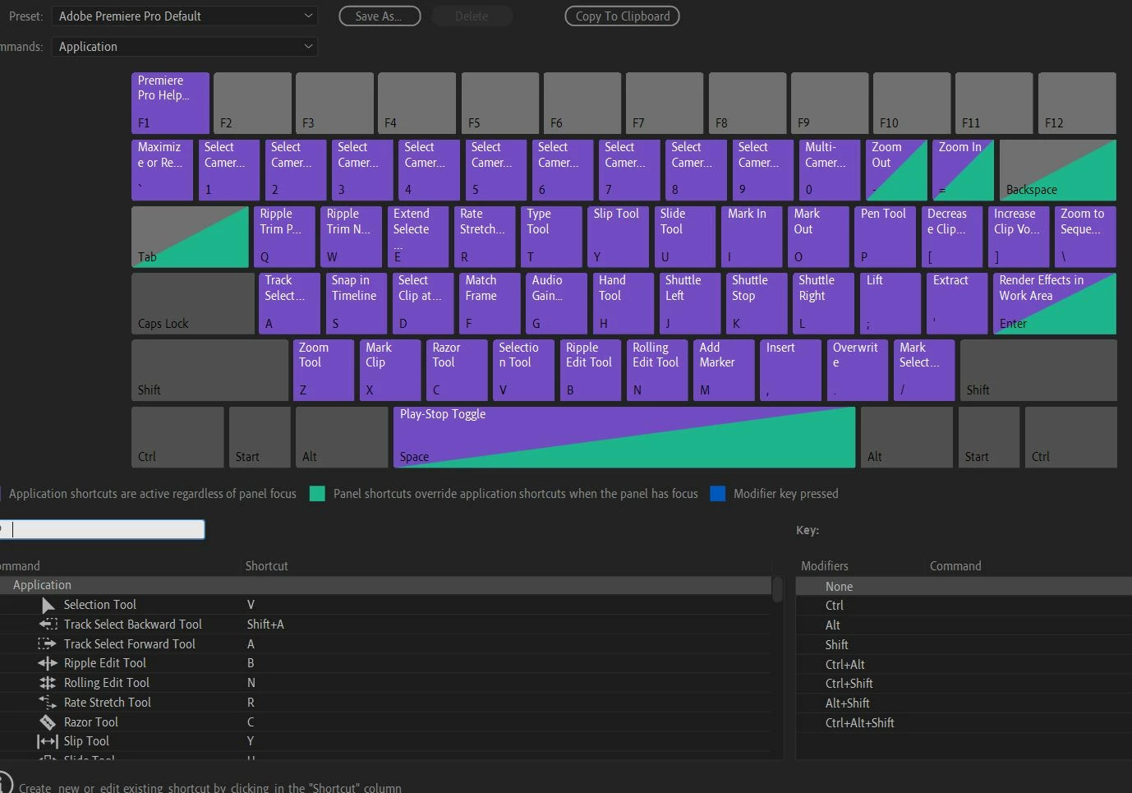Click the P Pen Tool key

[885, 237]
